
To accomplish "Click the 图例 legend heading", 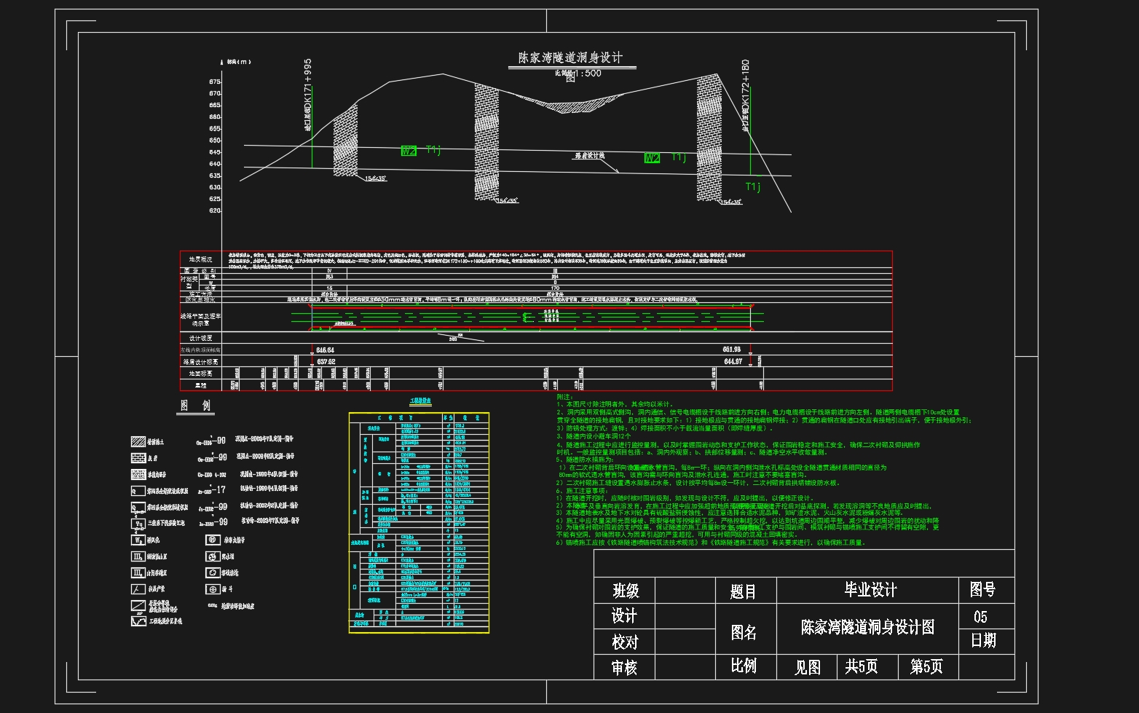I will click(195, 406).
